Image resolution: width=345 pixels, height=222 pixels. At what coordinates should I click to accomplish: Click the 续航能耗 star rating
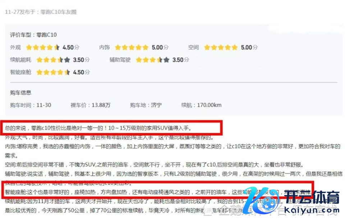tap(53, 60)
